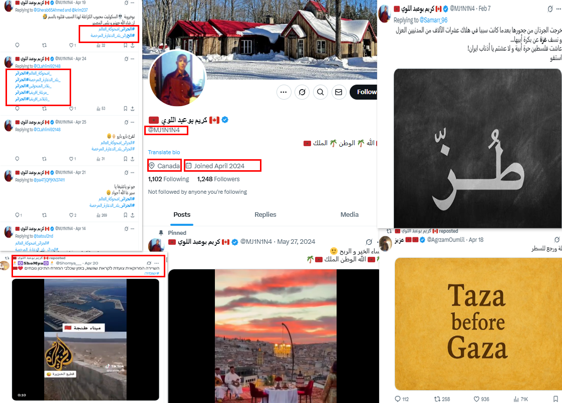Click the Grok icon button beside search
The image size is (562, 403).
[302, 92]
